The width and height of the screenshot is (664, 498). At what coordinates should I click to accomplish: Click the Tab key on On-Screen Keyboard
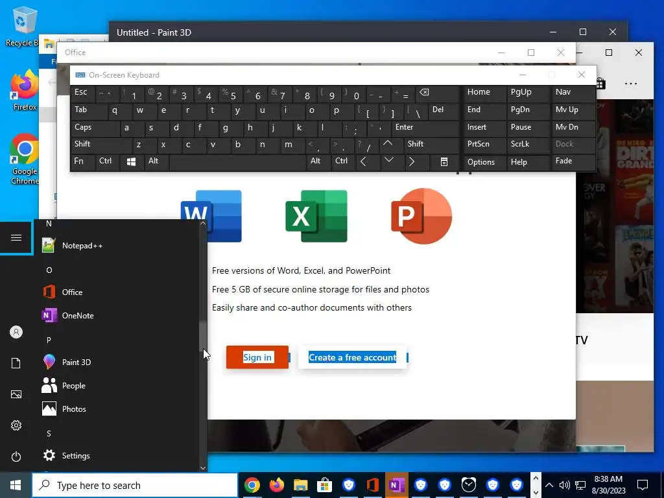click(x=89, y=110)
